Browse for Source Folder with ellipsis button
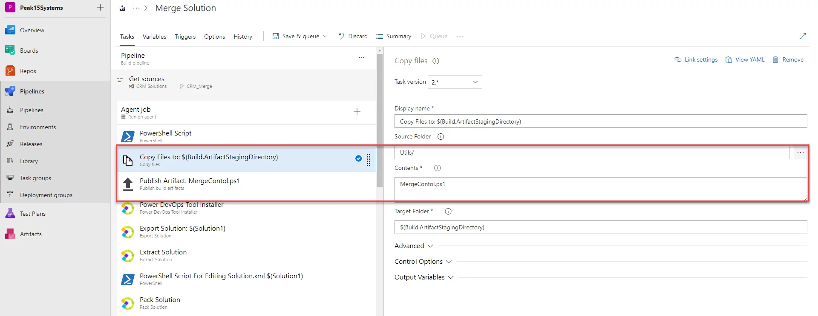 800,152
